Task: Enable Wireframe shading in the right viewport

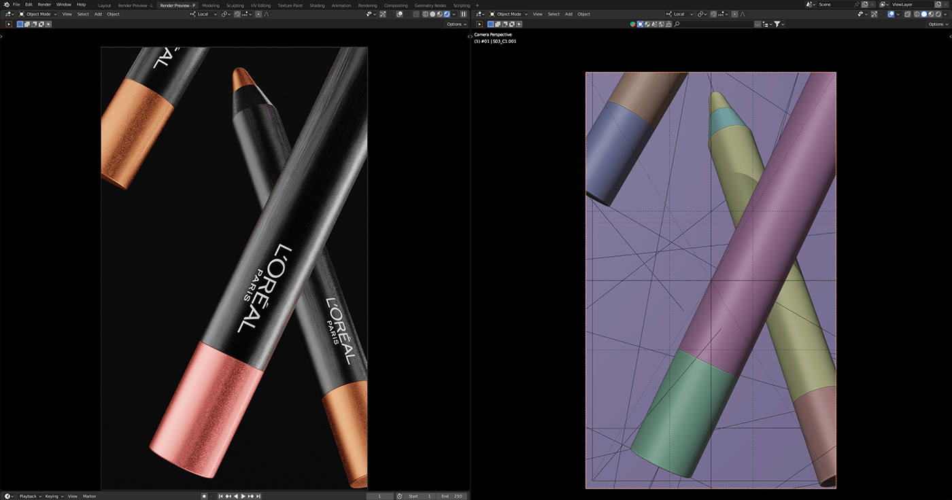Action: click(917, 14)
